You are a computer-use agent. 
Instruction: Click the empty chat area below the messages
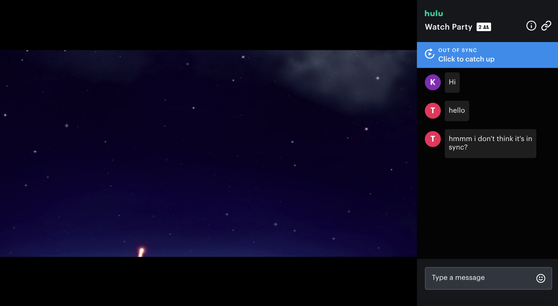pyautogui.click(x=487, y=209)
